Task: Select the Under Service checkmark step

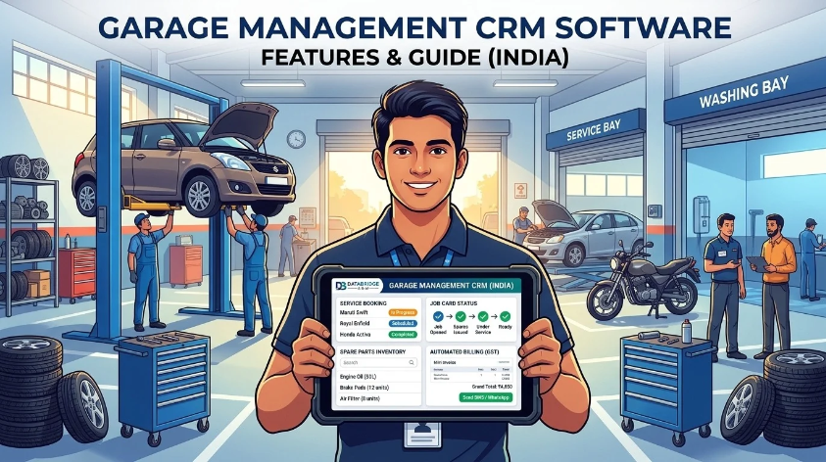Action: tap(483, 317)
